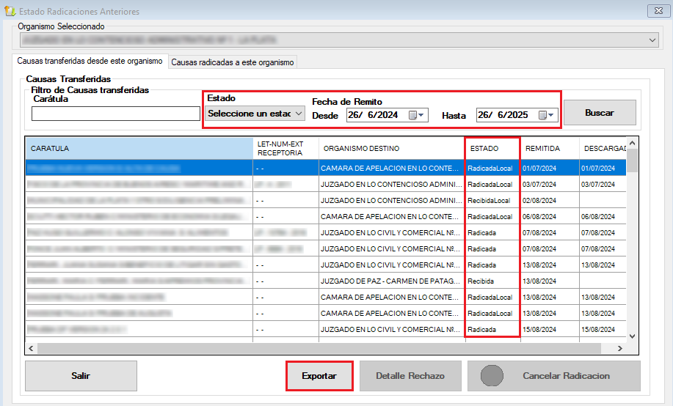The height and width of the screenshot is (406, 673).
Task: Sort by the ESTADO column header
Action: point(492,149)
